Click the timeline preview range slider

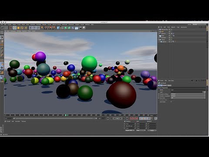55,119
